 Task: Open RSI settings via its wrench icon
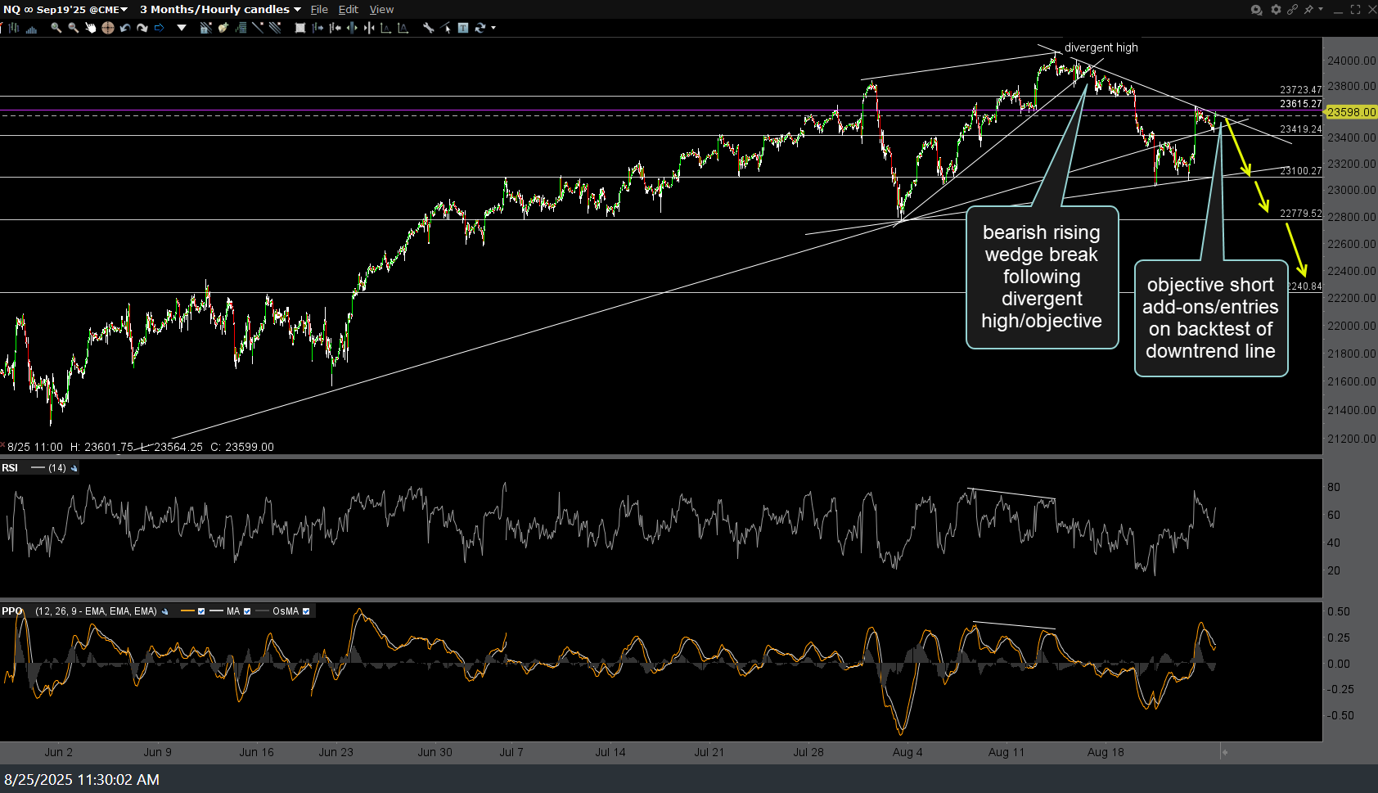click(74, 467)
